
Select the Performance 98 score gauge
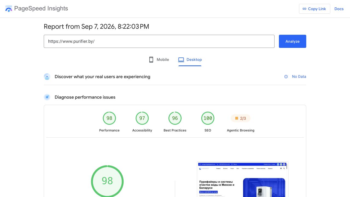click(109, 118)
